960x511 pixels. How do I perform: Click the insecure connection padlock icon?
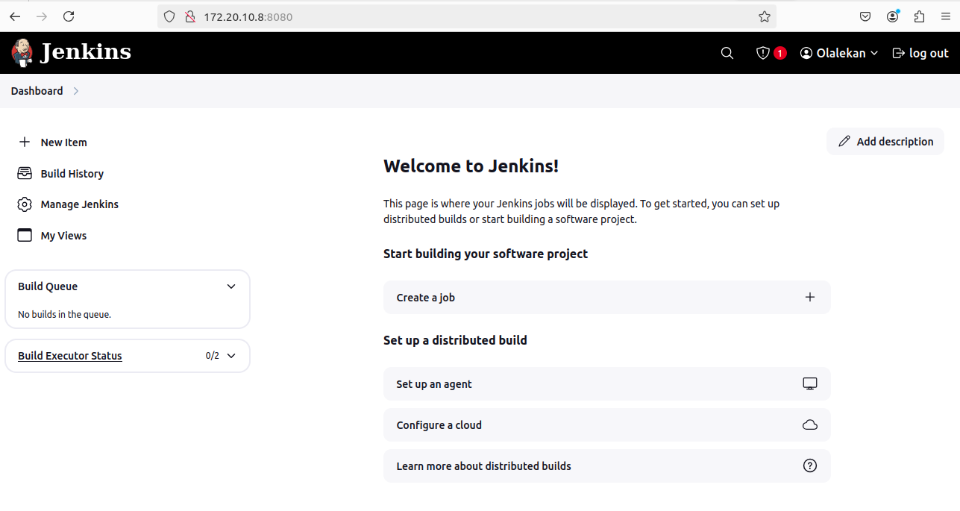coord(189,16)
